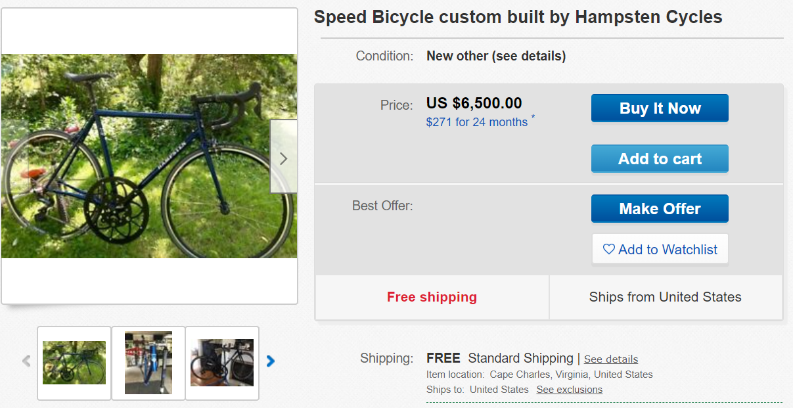This screenshot has height=408, width=793.
Task: Click the Make Offer button
Action: coord(660,209)
